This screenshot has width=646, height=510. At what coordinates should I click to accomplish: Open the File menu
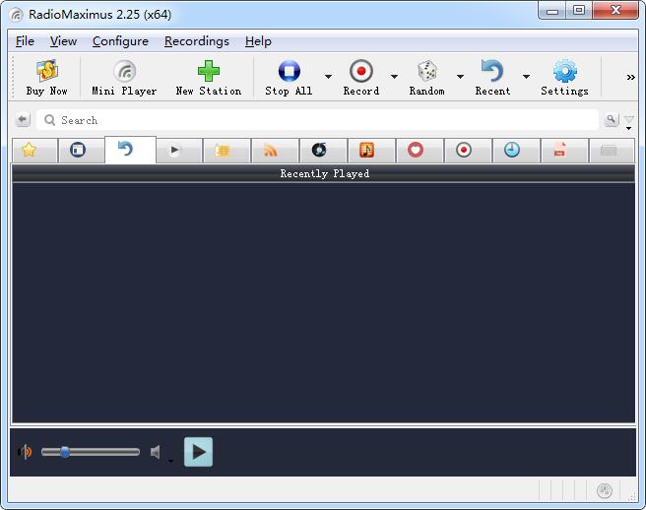pos(25,41)
